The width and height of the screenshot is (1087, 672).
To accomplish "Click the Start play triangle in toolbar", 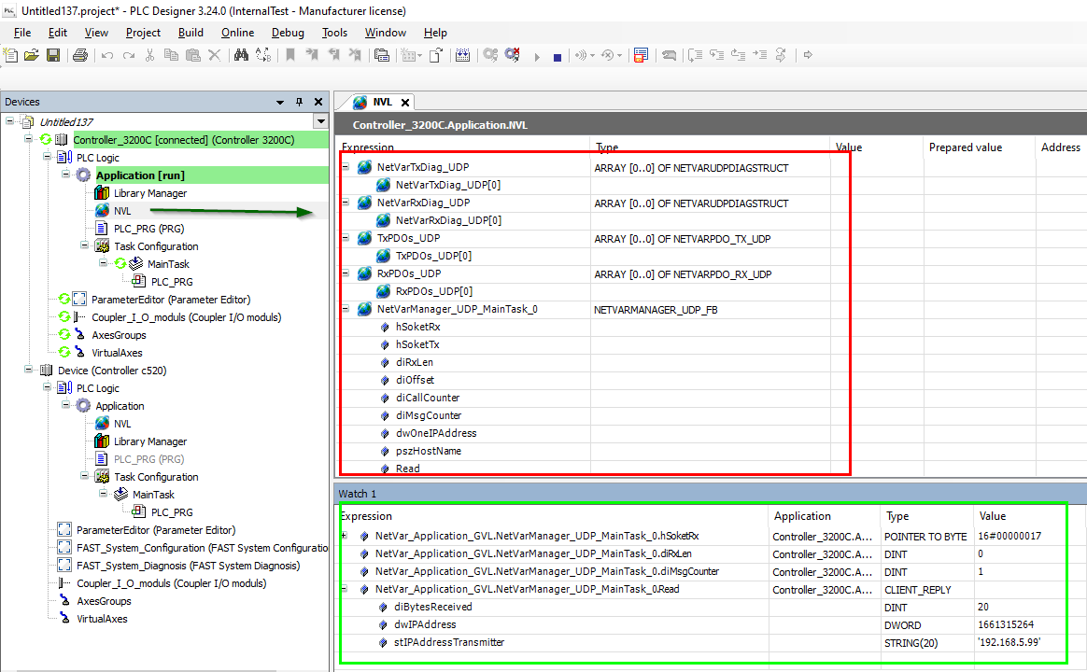I will [537, 57].
